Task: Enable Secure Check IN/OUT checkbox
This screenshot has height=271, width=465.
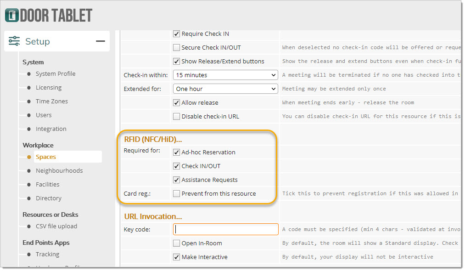Action: pyautogui.click(x=177, y=47)
